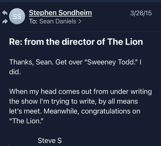
Task: Click the 3/26/15 message date
Action: tap(141, 13)
